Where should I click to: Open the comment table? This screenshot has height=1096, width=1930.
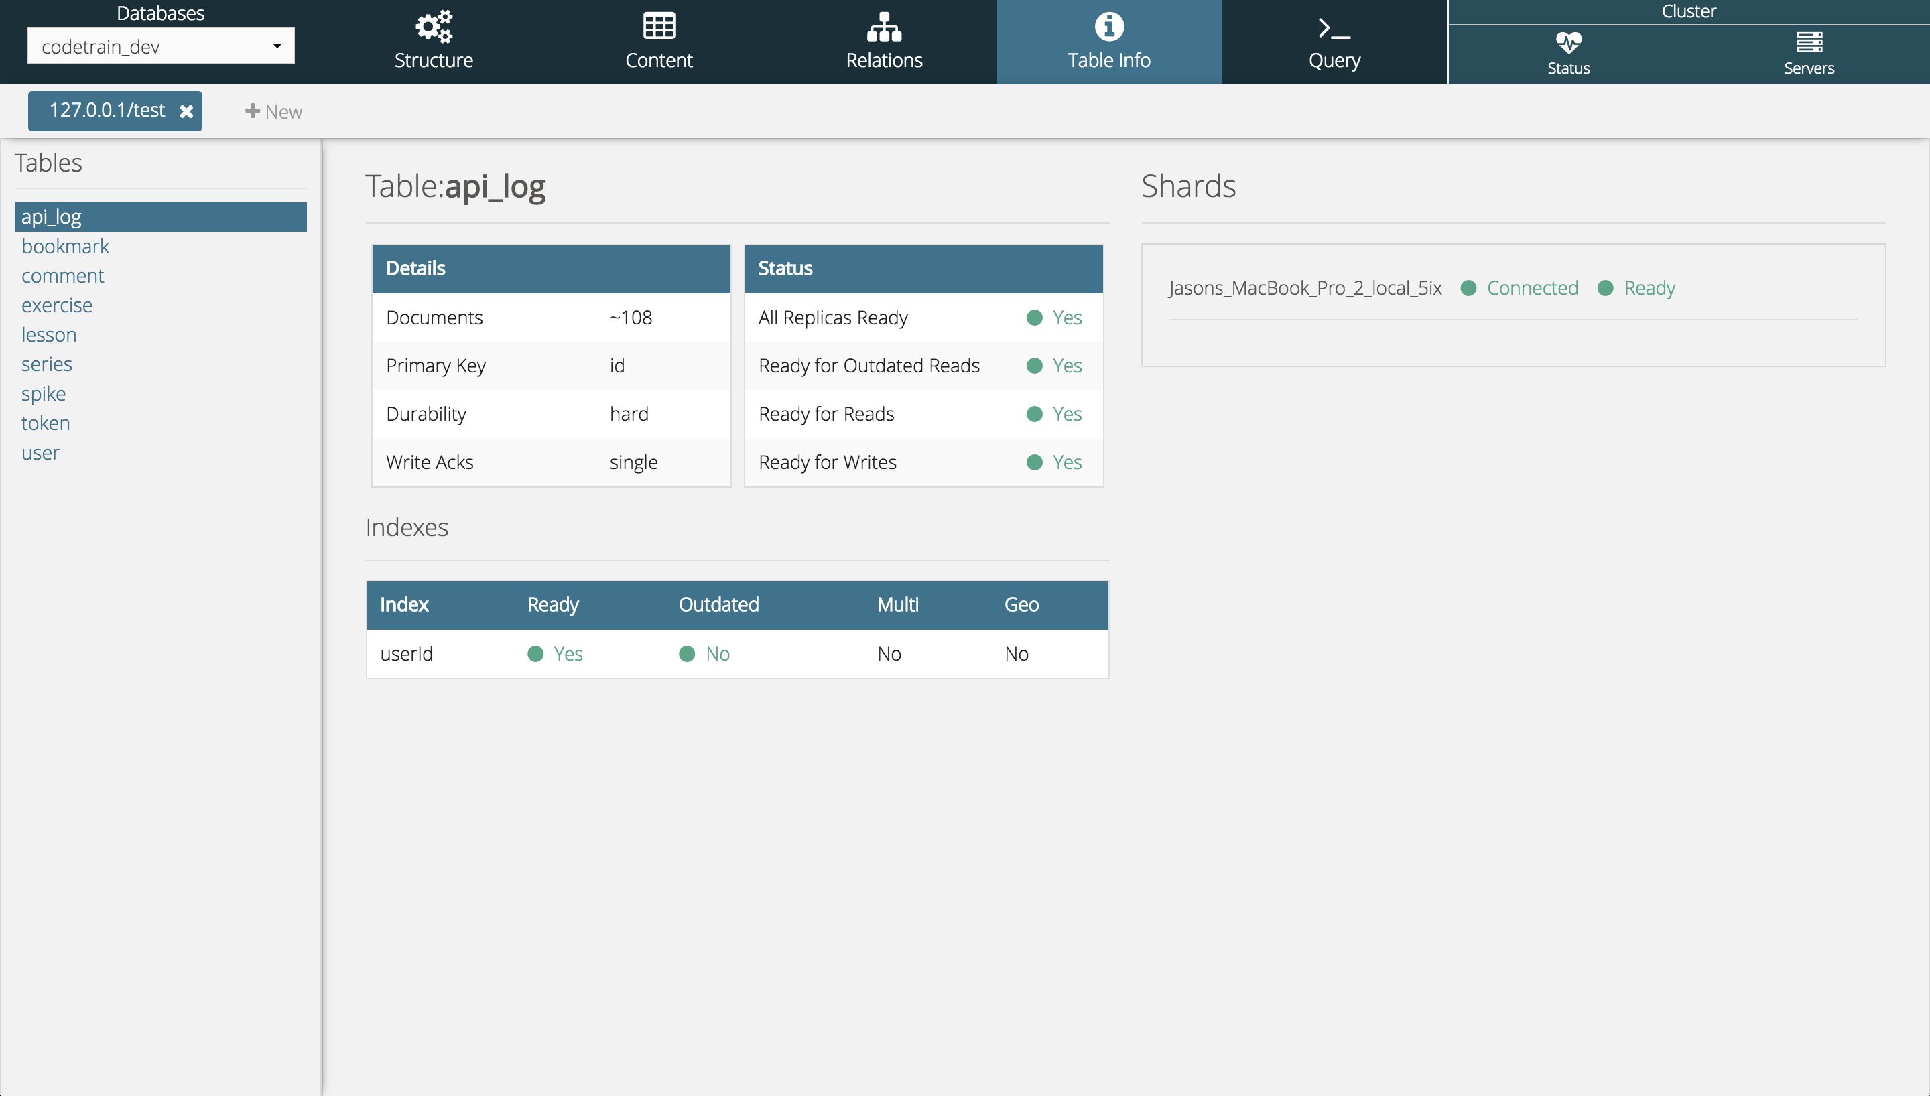tap(62, 275)
